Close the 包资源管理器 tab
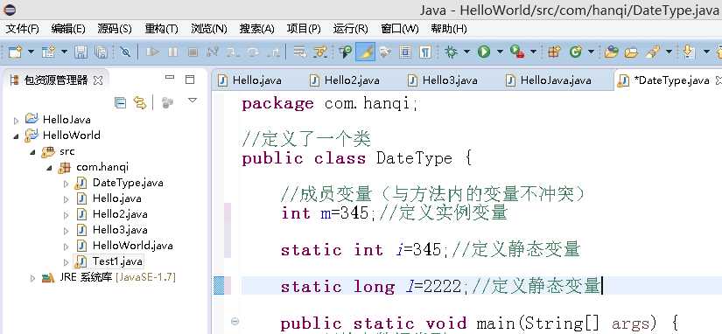This screenshot has width=722, height=334. click(x=98, y=80)
